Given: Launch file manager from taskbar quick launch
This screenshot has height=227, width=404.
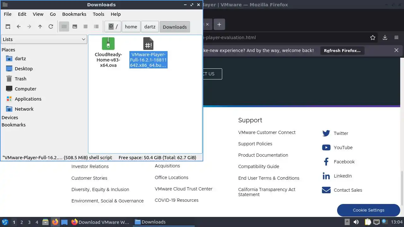Looking at the screenshot, I should (x=45, y=222).
